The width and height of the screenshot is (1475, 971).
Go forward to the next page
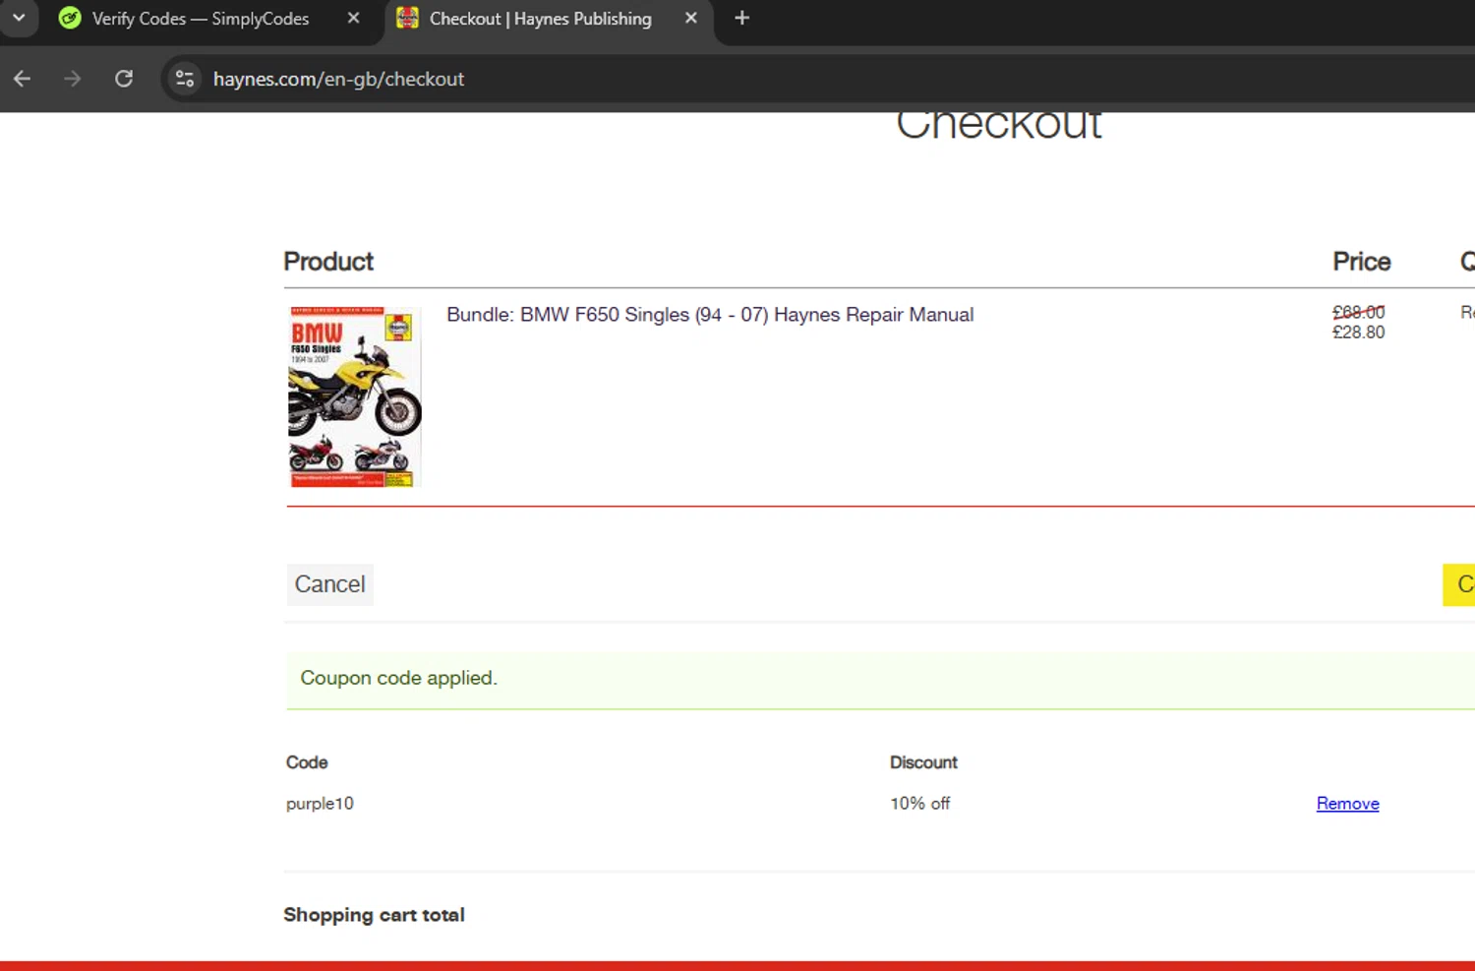pos(73,79)
